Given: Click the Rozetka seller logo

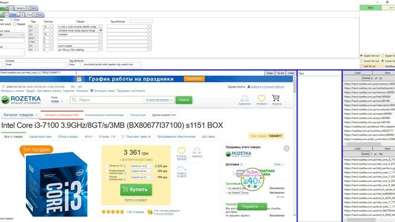Looking at the screenshot, I should point(238,154).
